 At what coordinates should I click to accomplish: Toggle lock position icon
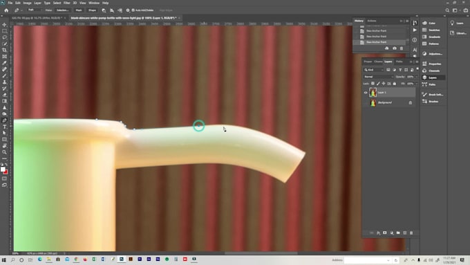384,84
